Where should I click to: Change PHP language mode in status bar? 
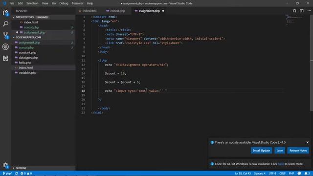291,174
